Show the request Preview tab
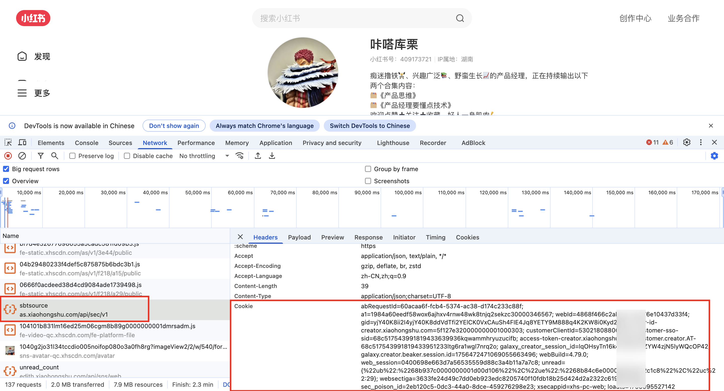The height and width of the screenshot is (391, 724). (x=333, y=237)
